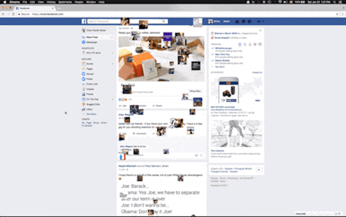Open New York City trending topic

coord(222,55)
